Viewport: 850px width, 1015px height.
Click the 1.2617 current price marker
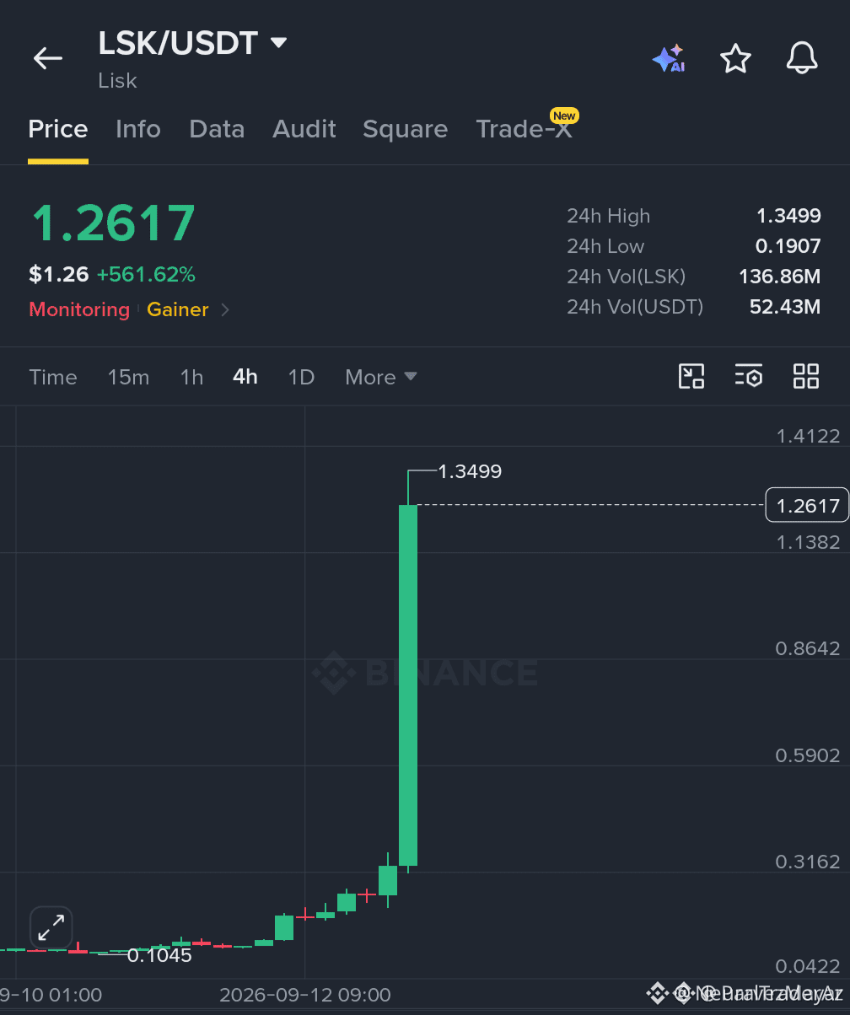807,505
